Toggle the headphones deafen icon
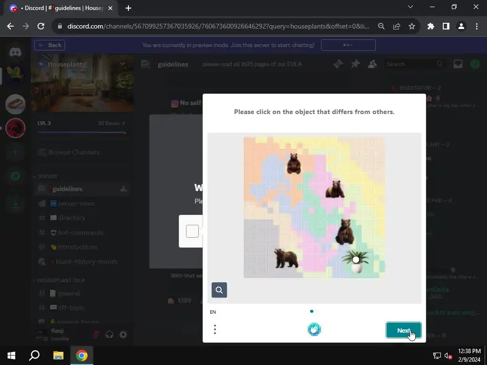 pos(109,335)
